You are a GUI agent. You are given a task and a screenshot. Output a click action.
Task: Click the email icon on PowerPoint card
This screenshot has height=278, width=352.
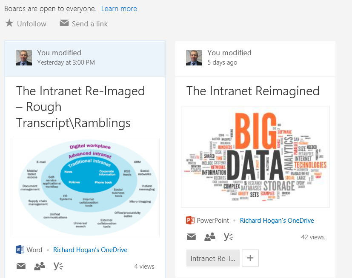coord(191,237)
